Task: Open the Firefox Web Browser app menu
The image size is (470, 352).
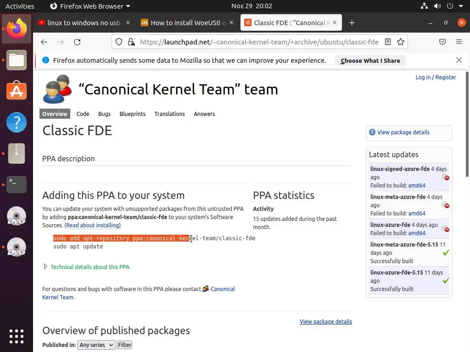Action: (x=90, y=6)
